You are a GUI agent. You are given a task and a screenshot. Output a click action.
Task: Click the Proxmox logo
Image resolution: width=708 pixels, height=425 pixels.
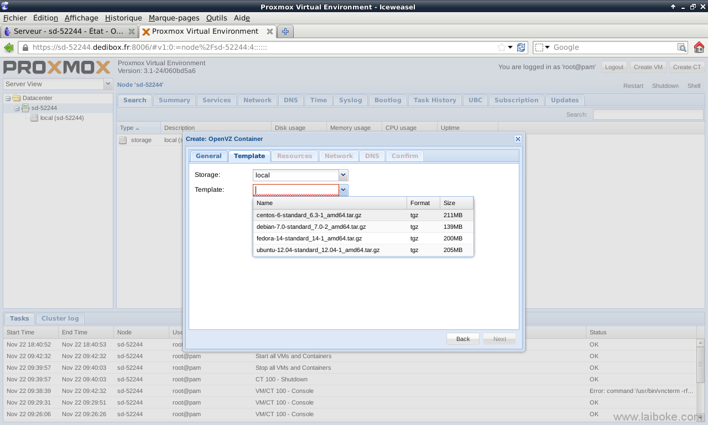pyautogui.click(x=57, y=67)
